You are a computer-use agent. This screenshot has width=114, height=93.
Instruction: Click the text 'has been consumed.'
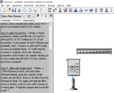tap(11, 62)
